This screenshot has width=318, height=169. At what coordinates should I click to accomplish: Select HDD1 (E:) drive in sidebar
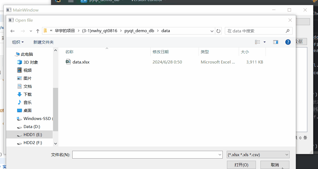30,135
